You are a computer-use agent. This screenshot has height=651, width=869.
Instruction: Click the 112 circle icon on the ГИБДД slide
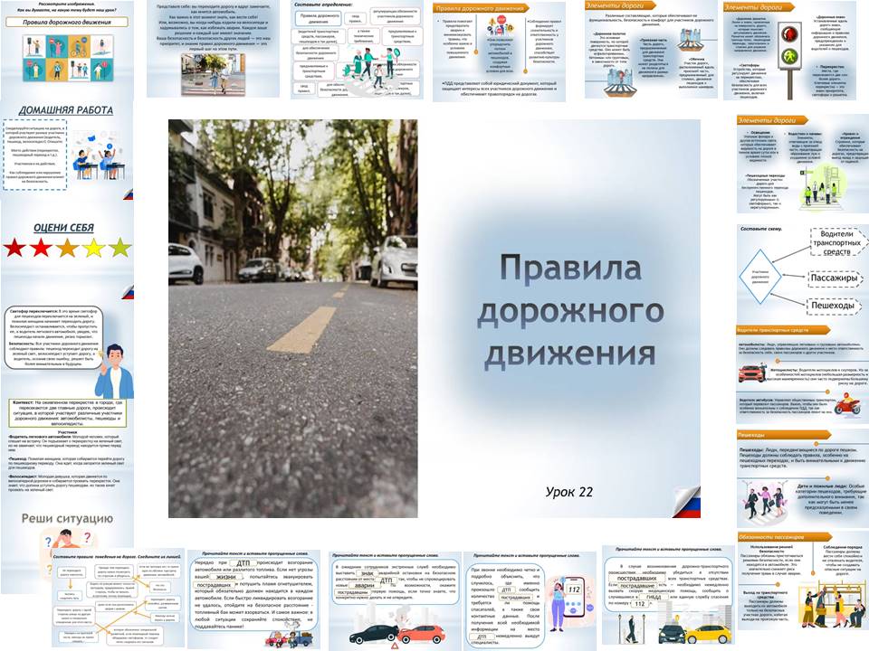coord(639,605)
